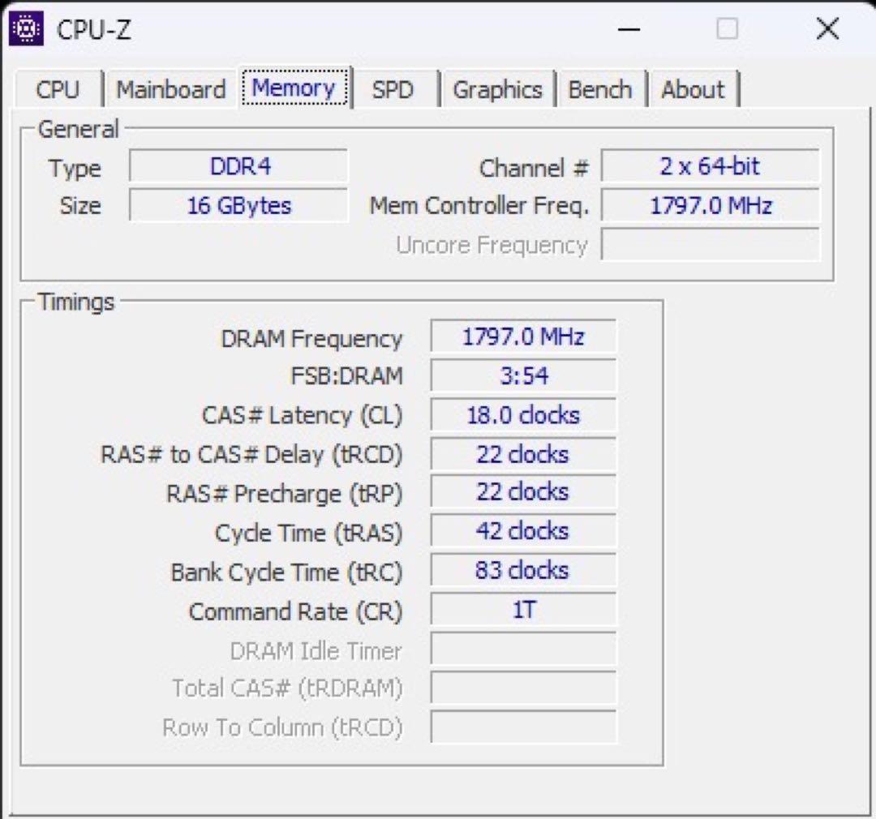Click the Cycle Time value 42 clocks
The image size is (876, 819).
click(x=523, y=531)
